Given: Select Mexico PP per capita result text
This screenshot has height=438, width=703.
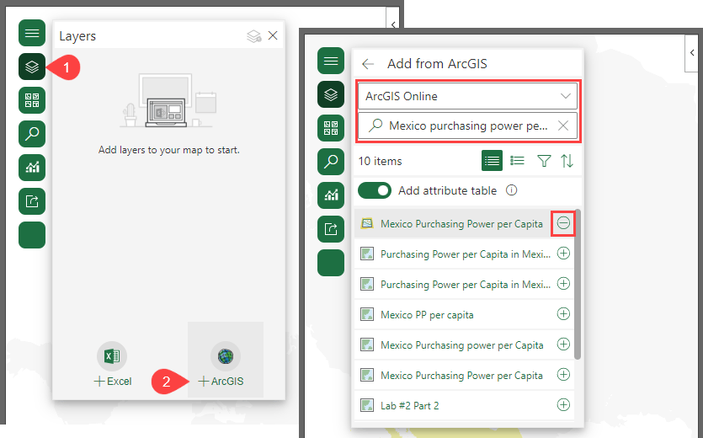Looking at the screenshot, I should click(427, 315).
